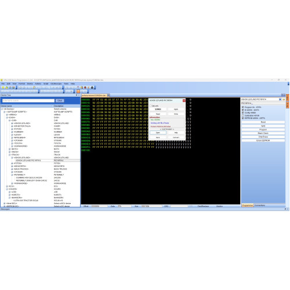This screenshot has height=290, width=290.
Task: Click the yellow new-file icon in the toolbar
Action: pyautogui.click(x=3, y=88)
